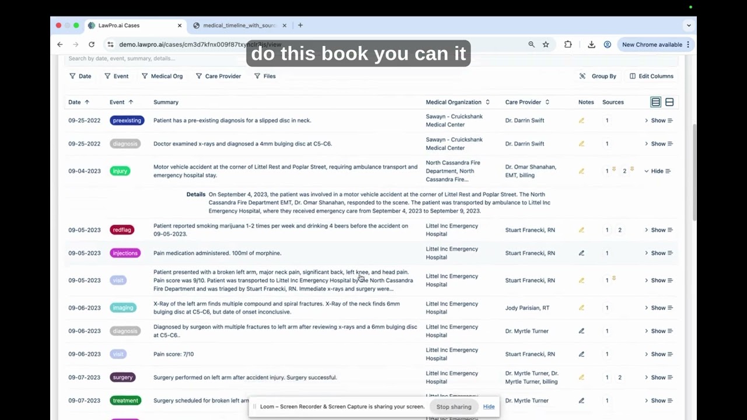Sort by Care Provider column header

528,102
